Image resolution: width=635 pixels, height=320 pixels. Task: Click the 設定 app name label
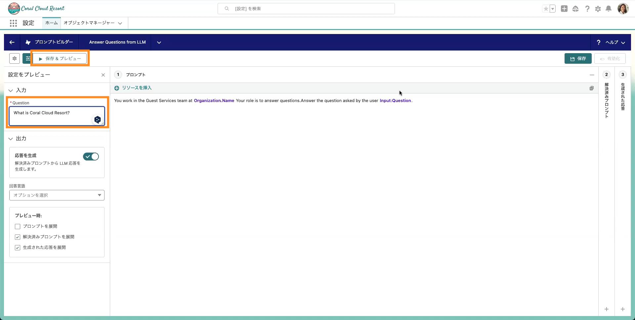click(x=28, y=23)
